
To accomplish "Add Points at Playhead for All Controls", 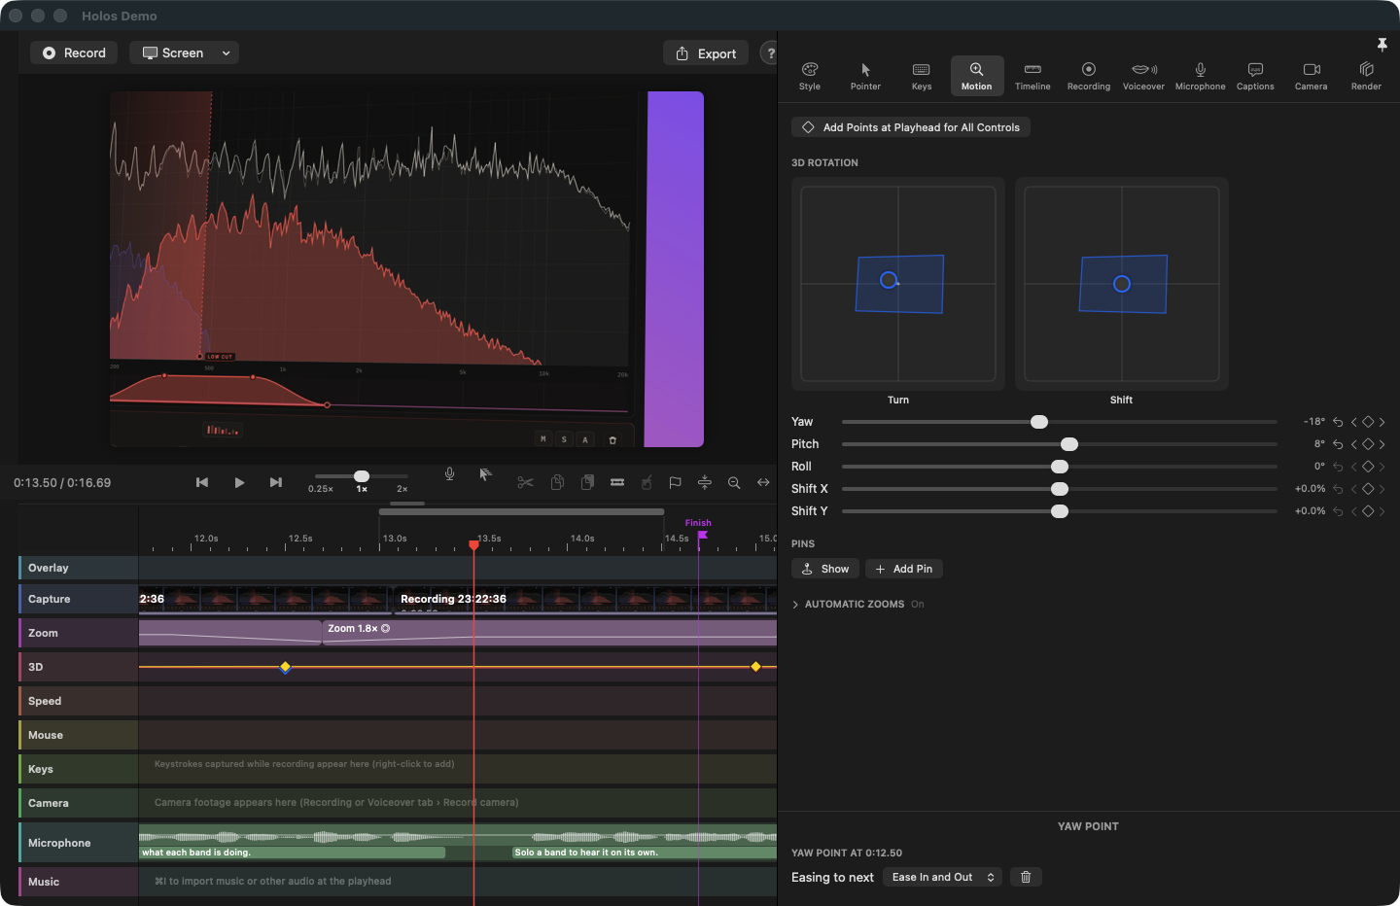I will click(x=911, y=127).
